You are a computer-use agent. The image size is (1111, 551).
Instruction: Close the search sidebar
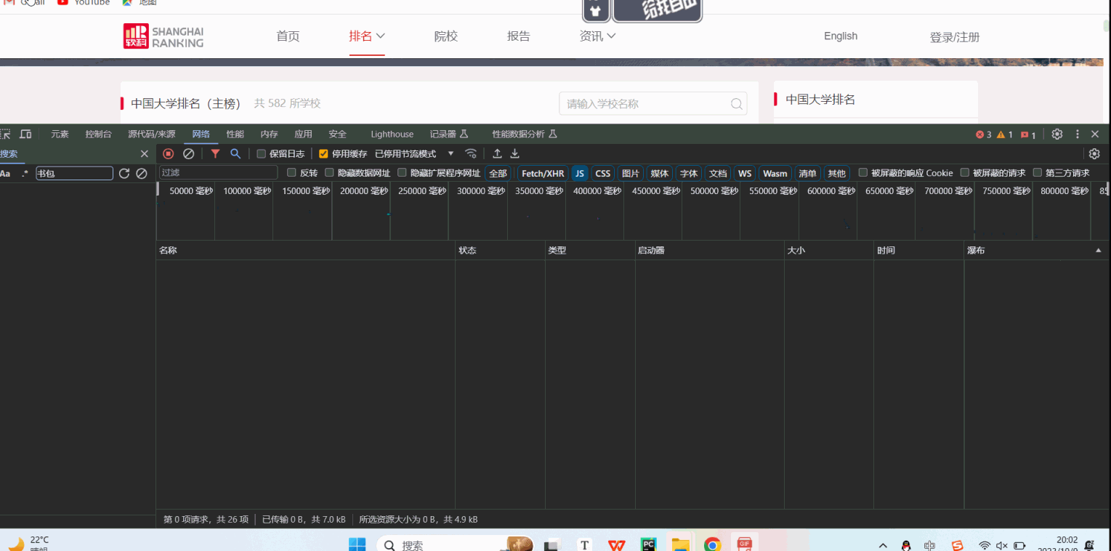pyautogui.click(x=144, y=154)
